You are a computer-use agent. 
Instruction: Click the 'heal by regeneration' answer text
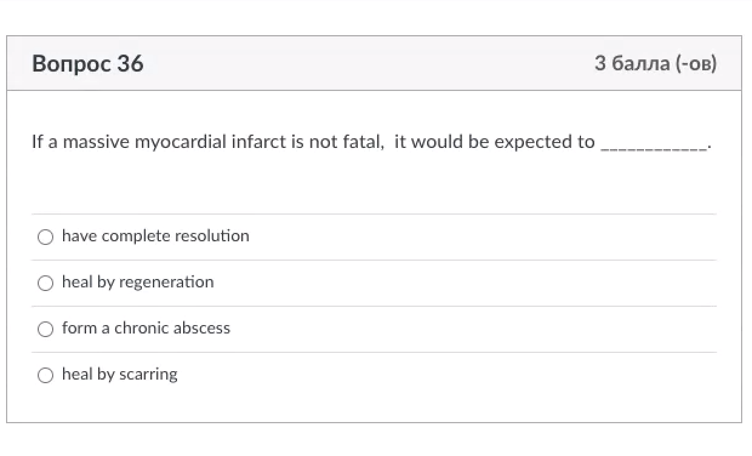click(x=138, y=282)
